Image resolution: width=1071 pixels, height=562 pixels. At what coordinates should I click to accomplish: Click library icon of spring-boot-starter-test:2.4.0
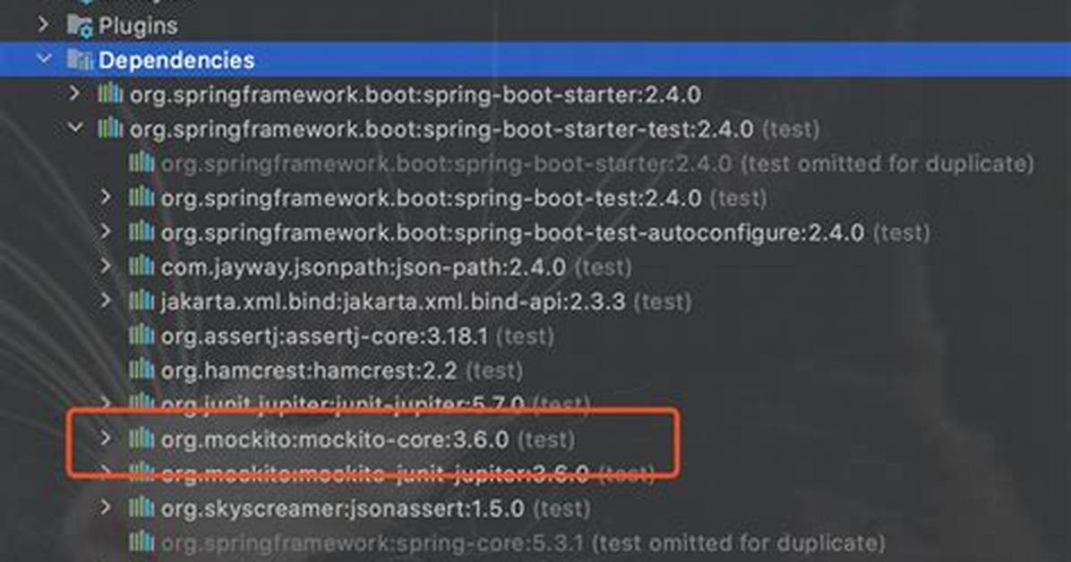110,128
